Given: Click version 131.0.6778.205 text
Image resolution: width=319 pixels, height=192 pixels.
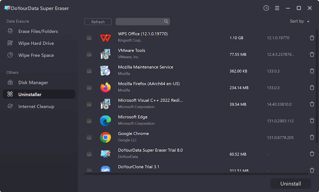Looking at the screenshot, I should (x=280, y=138).
